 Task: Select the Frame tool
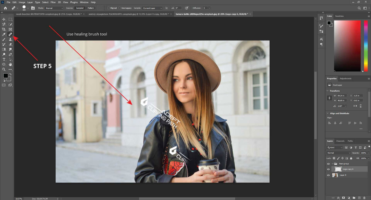pos(10,29)
